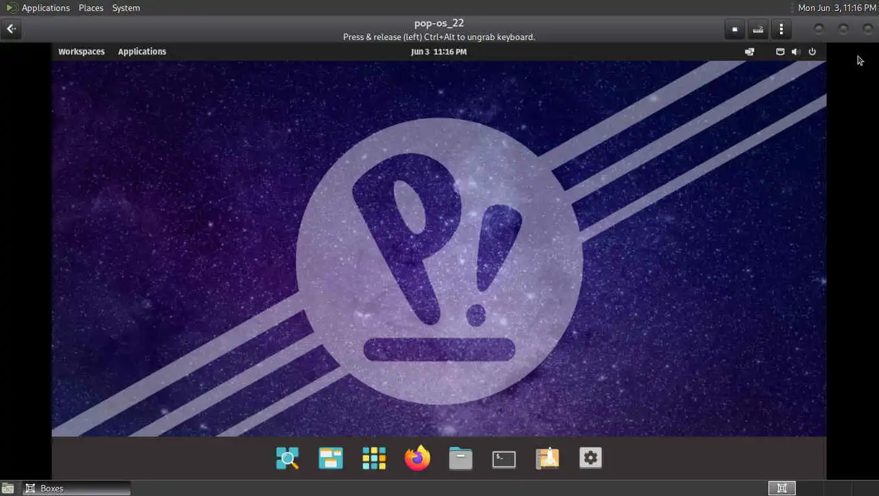Click the workspace switcher thumbnail in bottom taskbar

pos(782,488)
